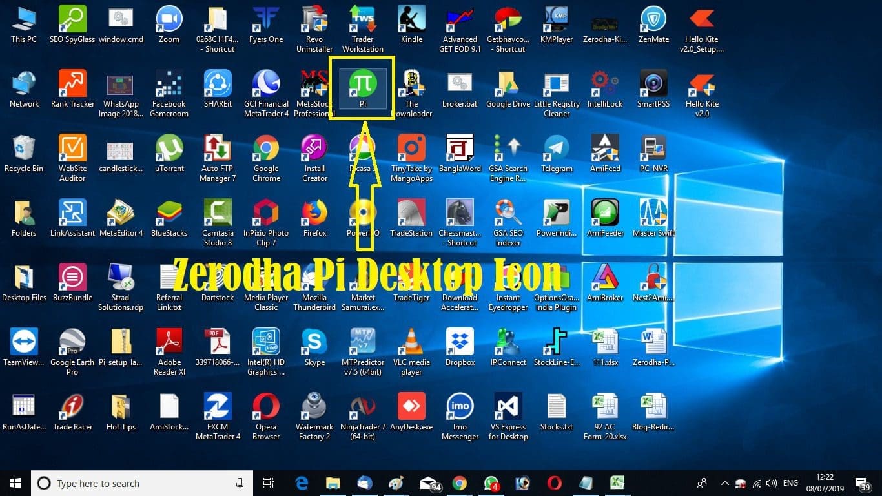Open the Kindle desktop icon

pos(411,24)
